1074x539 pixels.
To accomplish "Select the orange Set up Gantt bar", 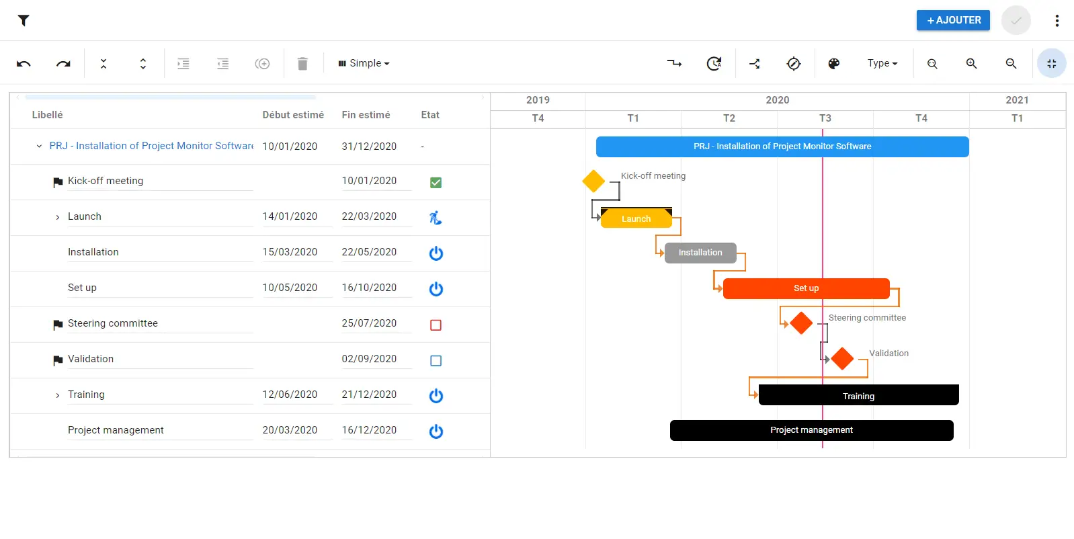I will tap(806, 288).
